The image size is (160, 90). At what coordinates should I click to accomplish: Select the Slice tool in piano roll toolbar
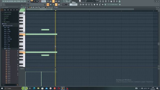(x=39, y=7)
